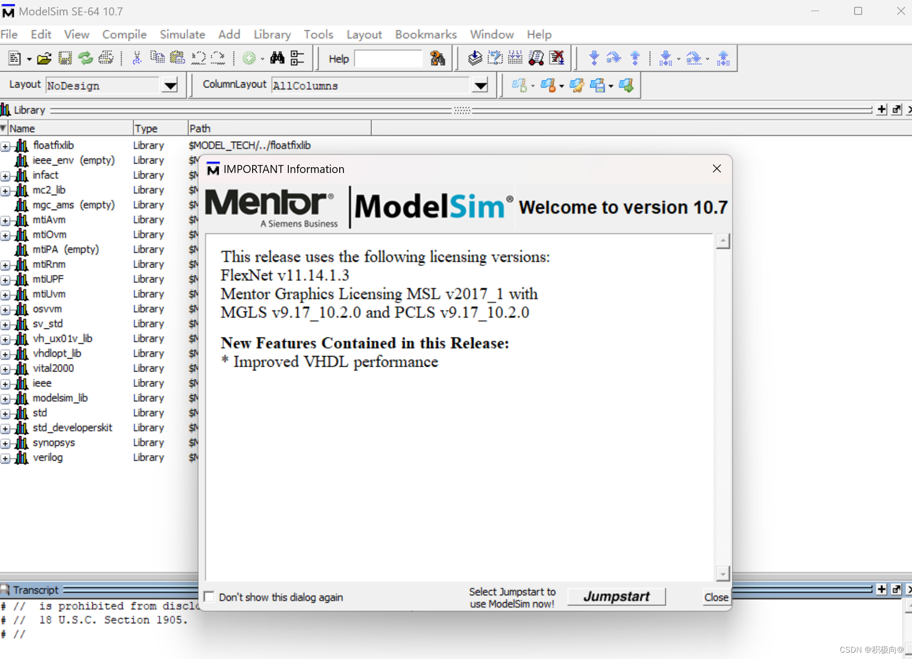The height and width of the screenshot is (659, 912).
Task: Open the Layout NoDesign dropdown arrow
Action: (170, 85)
